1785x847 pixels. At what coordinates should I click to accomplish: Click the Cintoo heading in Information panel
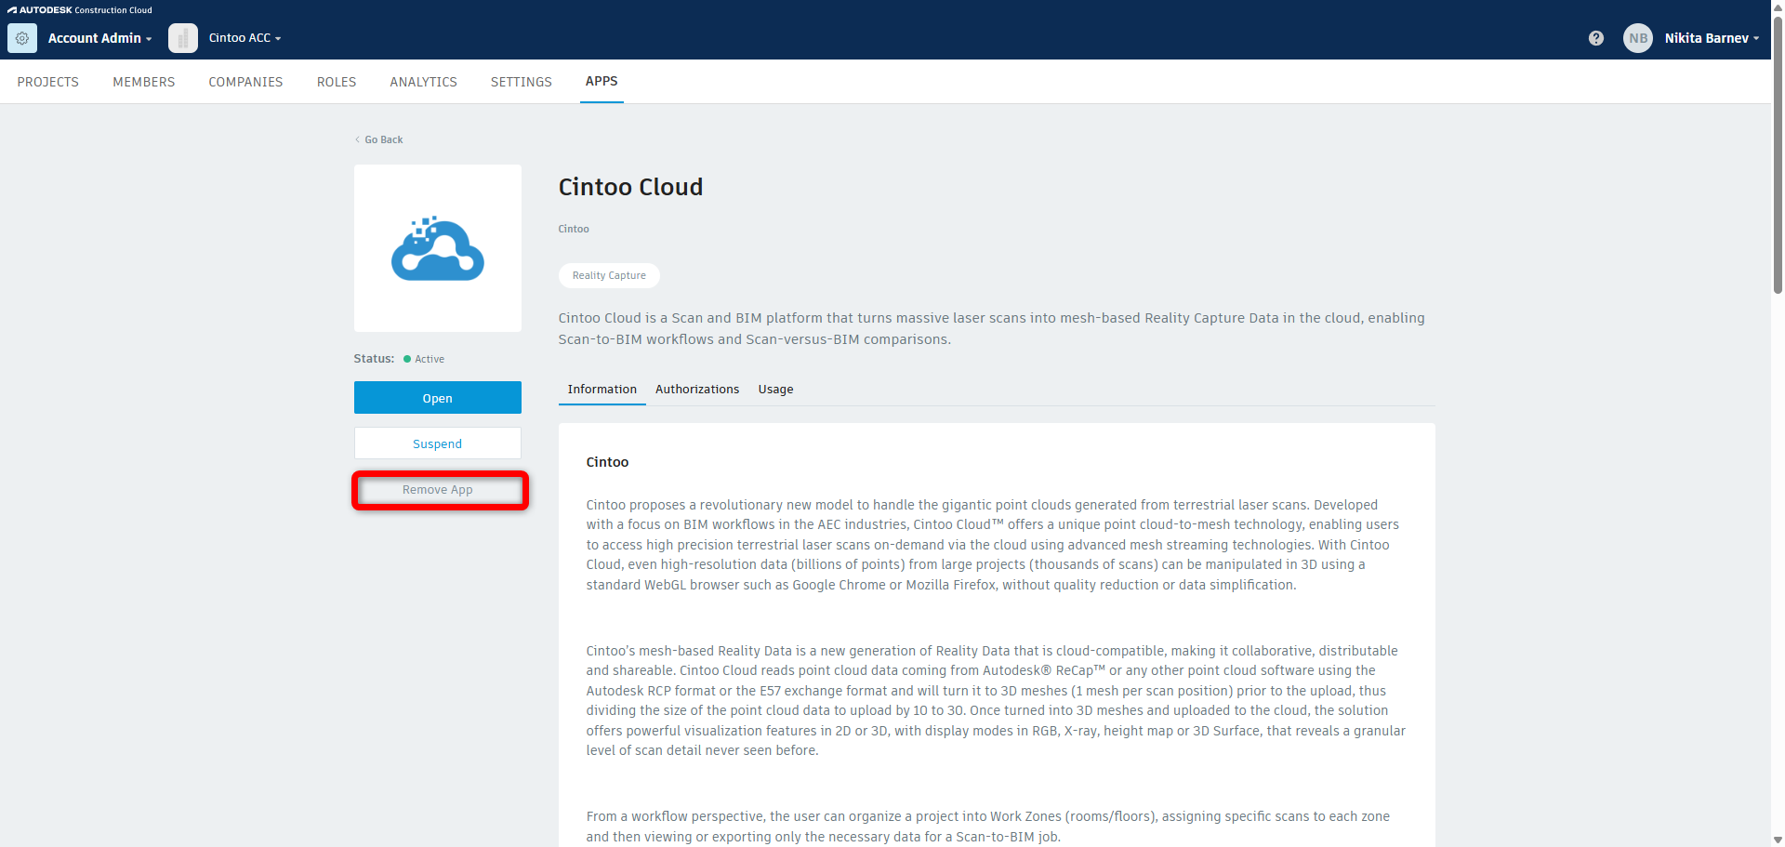pos(607,462)
